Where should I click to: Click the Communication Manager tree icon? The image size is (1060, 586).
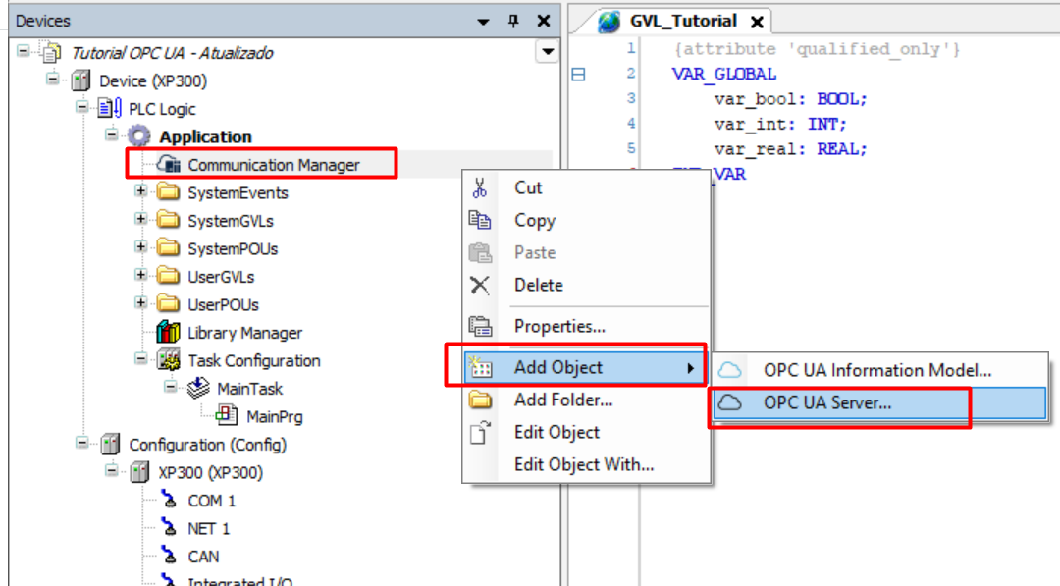pos(169,165)
